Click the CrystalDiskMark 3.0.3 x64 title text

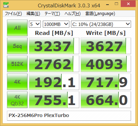pos(69,6)
